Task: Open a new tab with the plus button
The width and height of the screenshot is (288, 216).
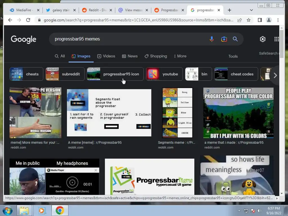Action: coord(229,10)
